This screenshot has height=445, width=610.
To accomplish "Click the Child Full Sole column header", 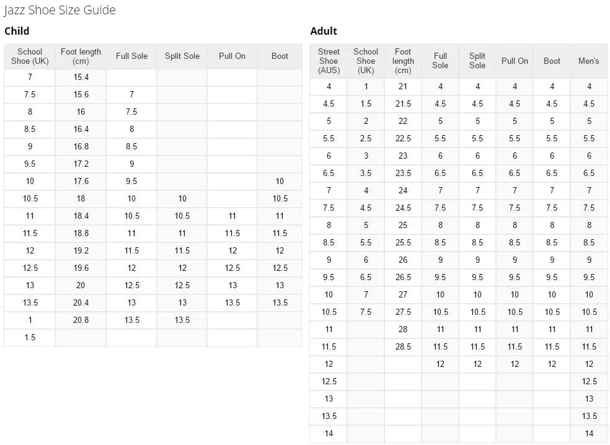I will (x=131, y=56).
